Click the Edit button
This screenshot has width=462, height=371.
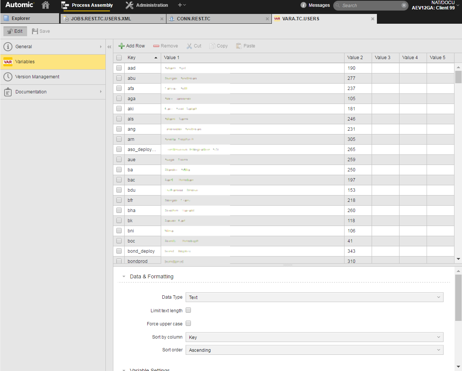pyautogui.click(x=15, y=31)
